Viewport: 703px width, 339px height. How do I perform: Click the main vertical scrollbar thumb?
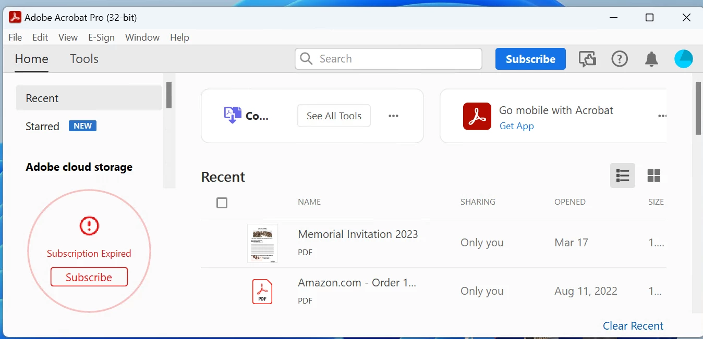[x=698, y=109]
